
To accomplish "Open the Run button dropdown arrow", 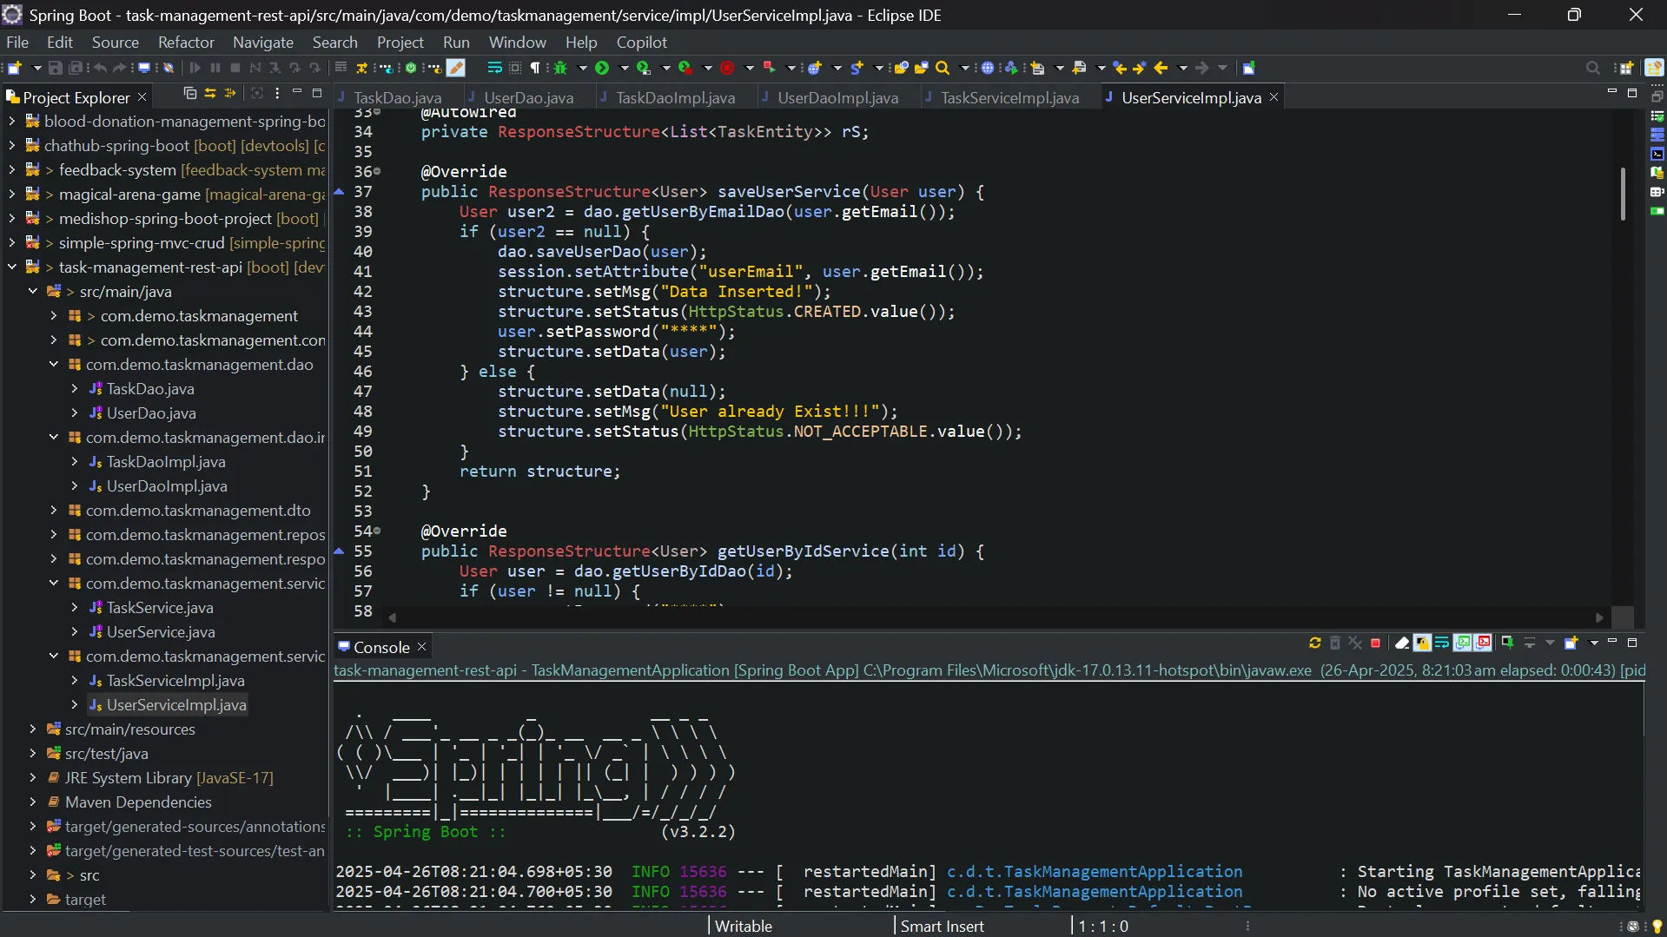I will (623, 68).
